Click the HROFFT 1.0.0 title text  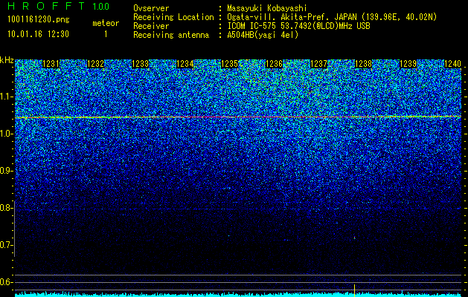pos(59,6)
